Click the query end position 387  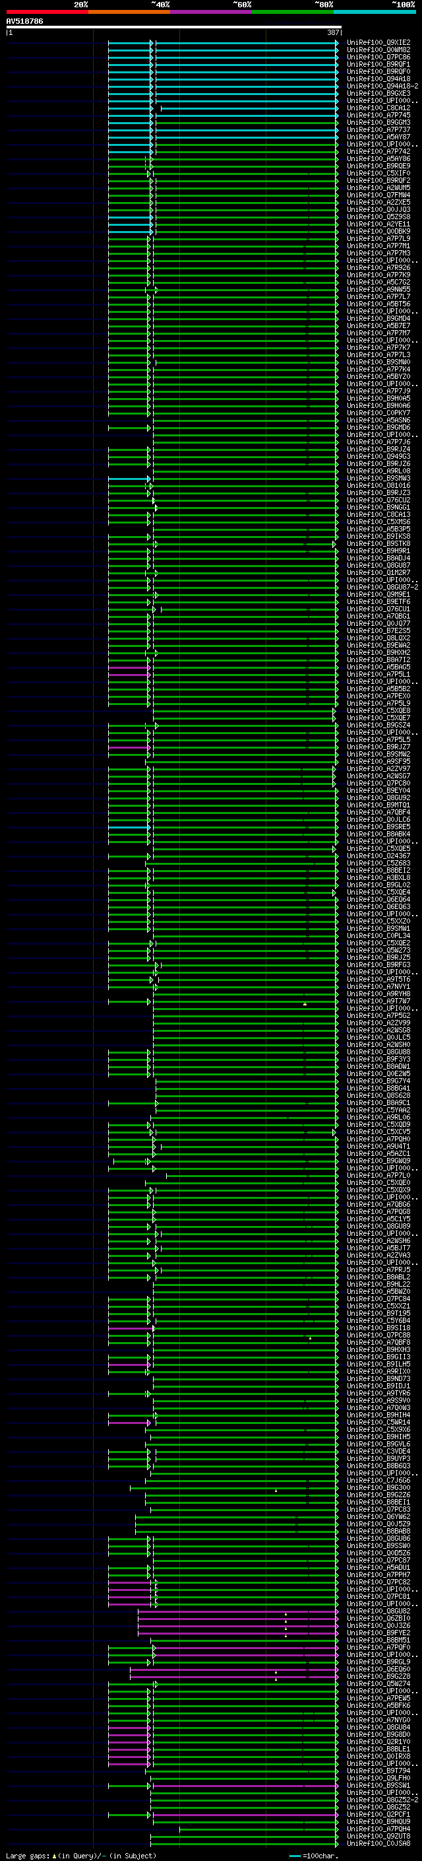(333, 32)
